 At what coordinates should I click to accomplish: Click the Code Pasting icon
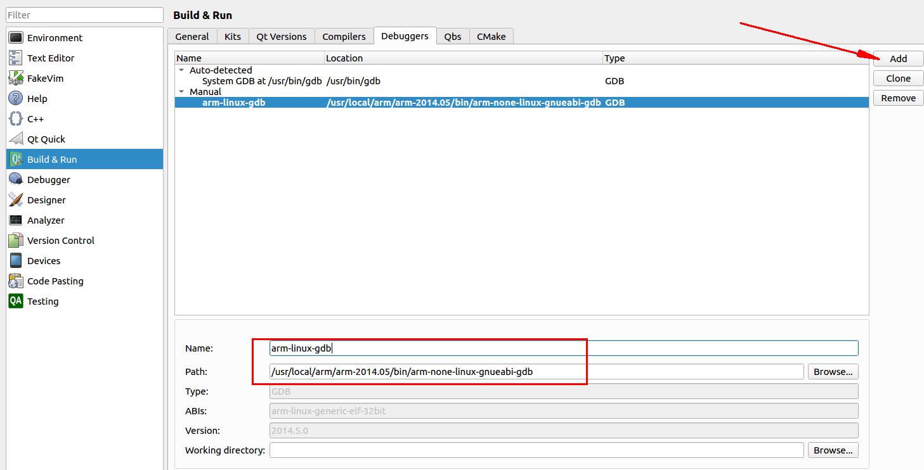16,281
